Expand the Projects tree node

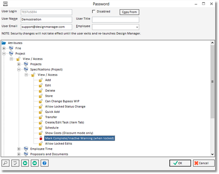(19, 64)
